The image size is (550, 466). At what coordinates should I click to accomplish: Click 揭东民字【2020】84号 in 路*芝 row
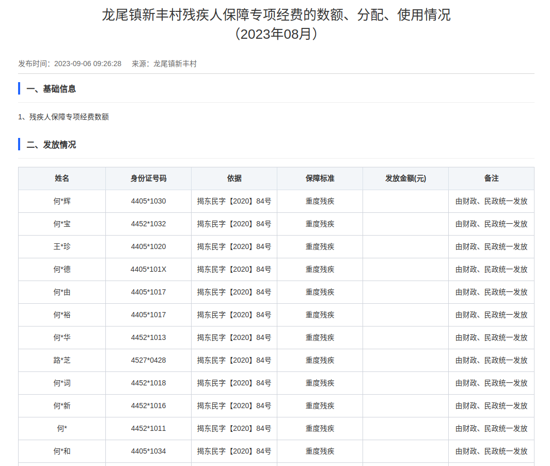(234, 361)
